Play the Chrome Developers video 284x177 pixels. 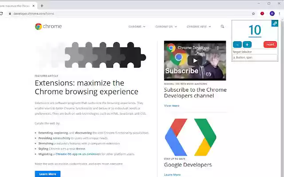coord(195,61)
